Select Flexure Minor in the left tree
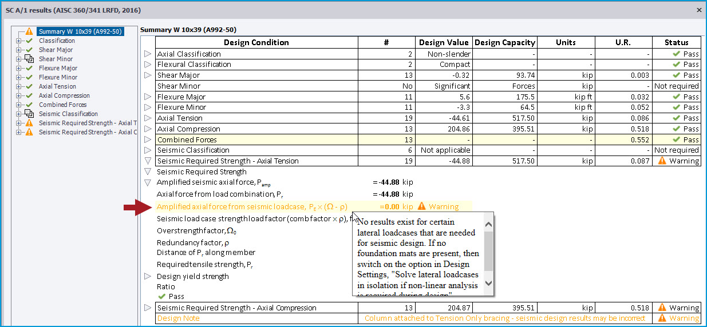 (x=58, y=77)
